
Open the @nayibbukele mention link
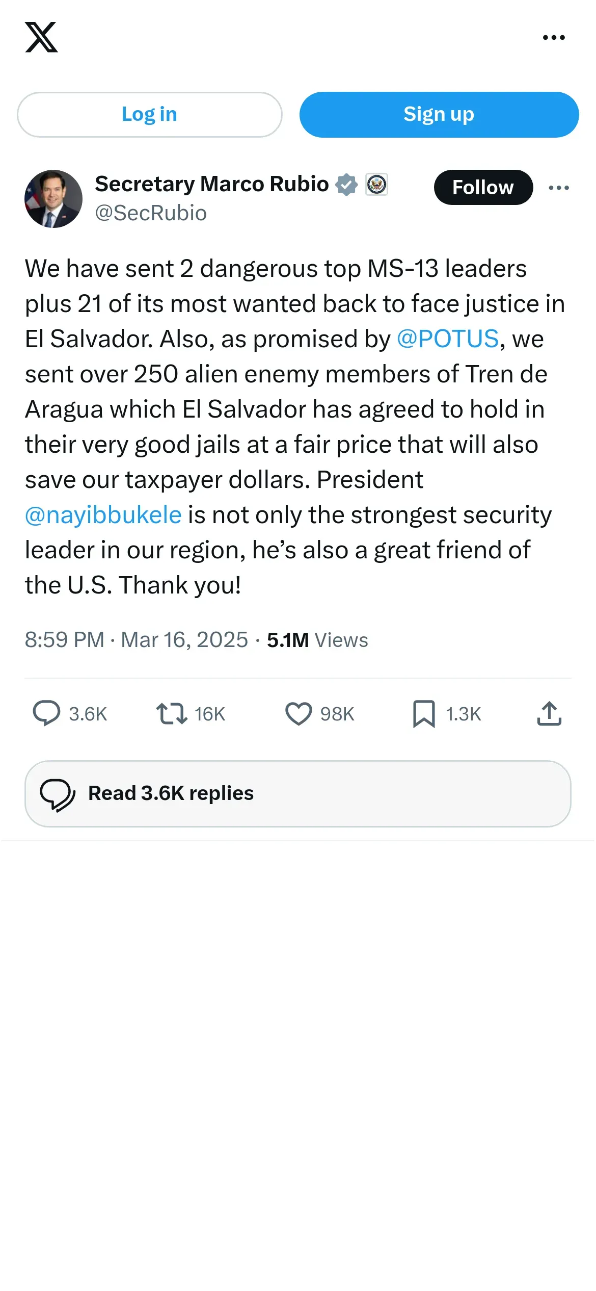(x=103, y=515)
